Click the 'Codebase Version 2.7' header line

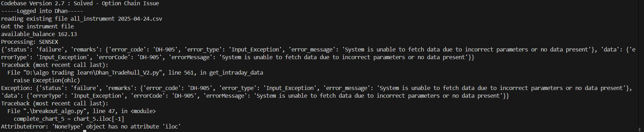click(80, 4)
